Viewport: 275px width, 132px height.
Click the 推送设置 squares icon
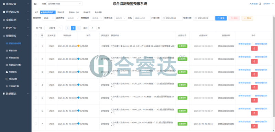7,79
